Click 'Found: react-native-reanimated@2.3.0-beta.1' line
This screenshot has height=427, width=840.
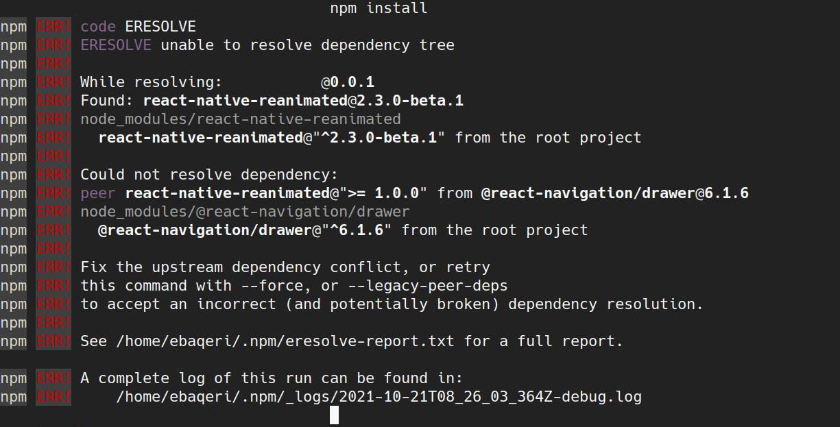(272, 101)
